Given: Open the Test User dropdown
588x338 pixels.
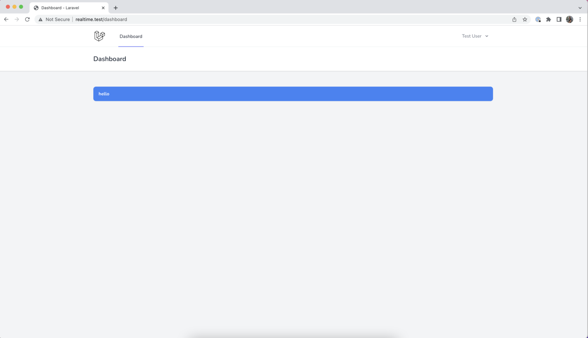Looking at the screenshot, I should coord(475,36).
